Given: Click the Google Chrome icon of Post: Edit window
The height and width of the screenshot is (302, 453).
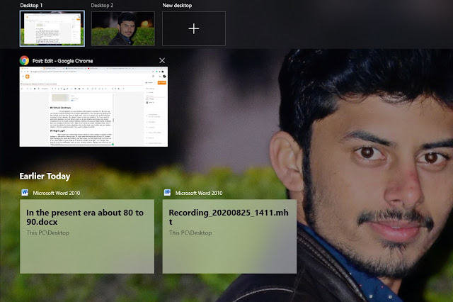Looking at the screenshot, I should 25,60.
